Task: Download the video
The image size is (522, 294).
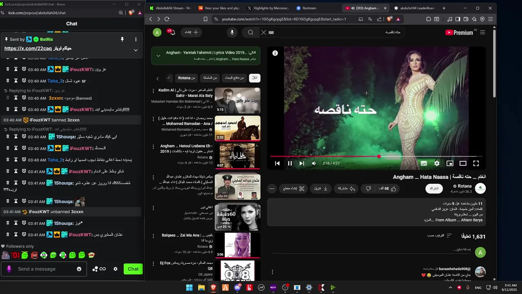Action: [x=321, y=189]
